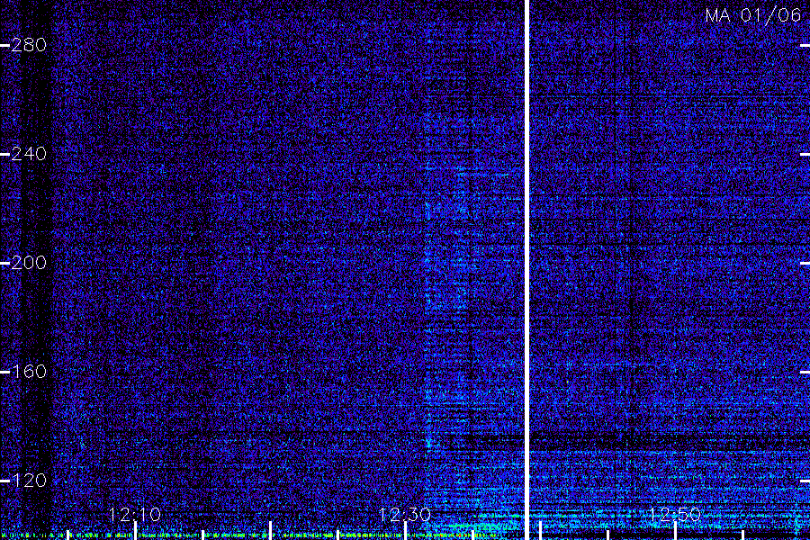Click the 12:50 time label

pos(675,515)
